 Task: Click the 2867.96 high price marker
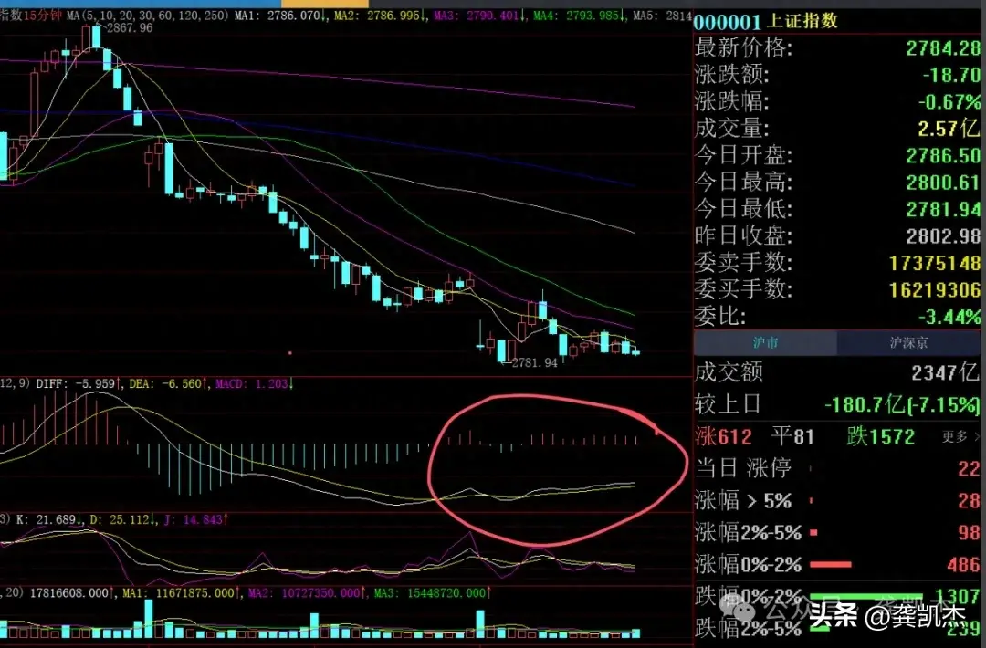click(129, 29)
